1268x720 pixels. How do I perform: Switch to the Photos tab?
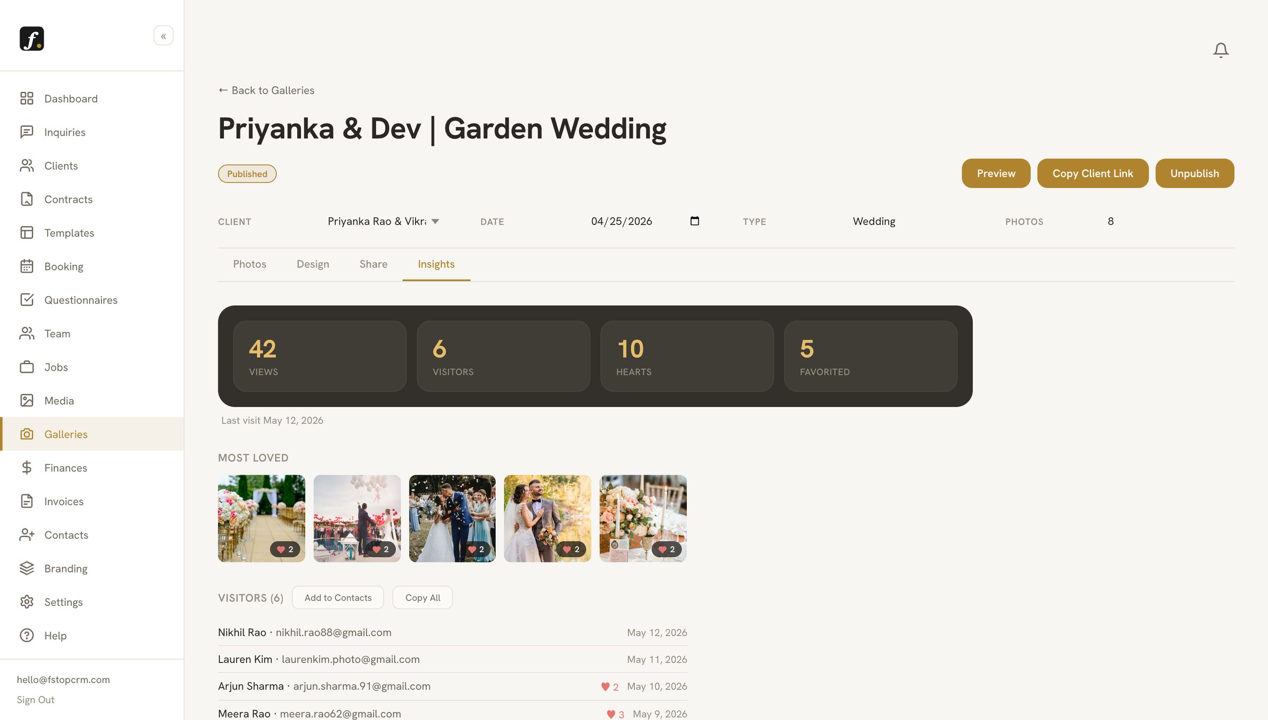249,264
